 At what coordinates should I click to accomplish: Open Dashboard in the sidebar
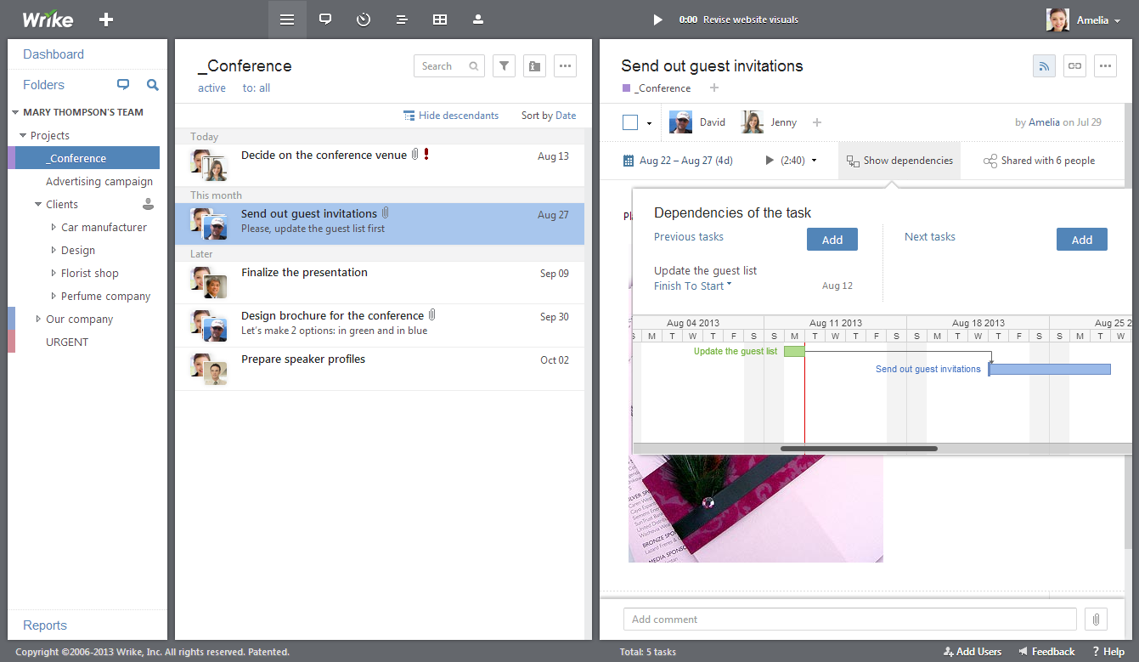tap(54, 54)
